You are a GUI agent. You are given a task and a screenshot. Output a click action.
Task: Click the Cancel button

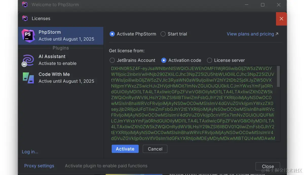pyautogui.click(x=155, y=149)
